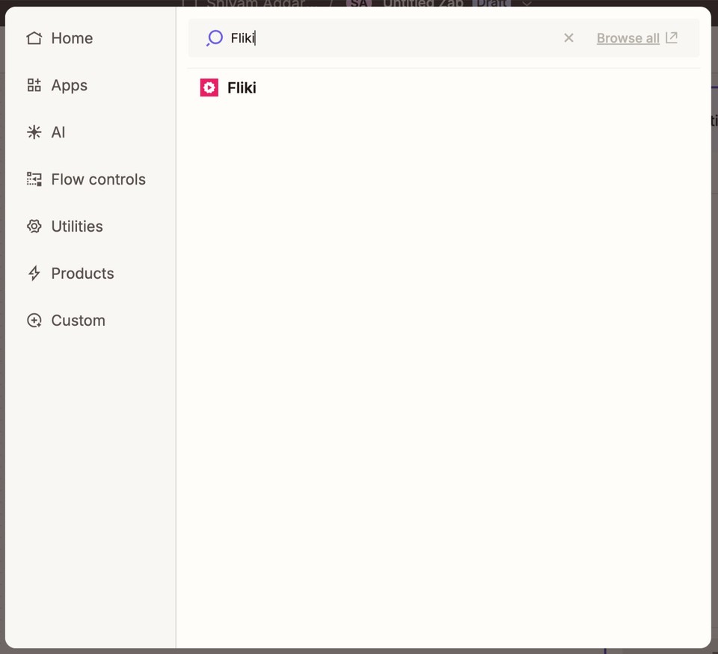Click the search magnifier icon

coord(215,38)
